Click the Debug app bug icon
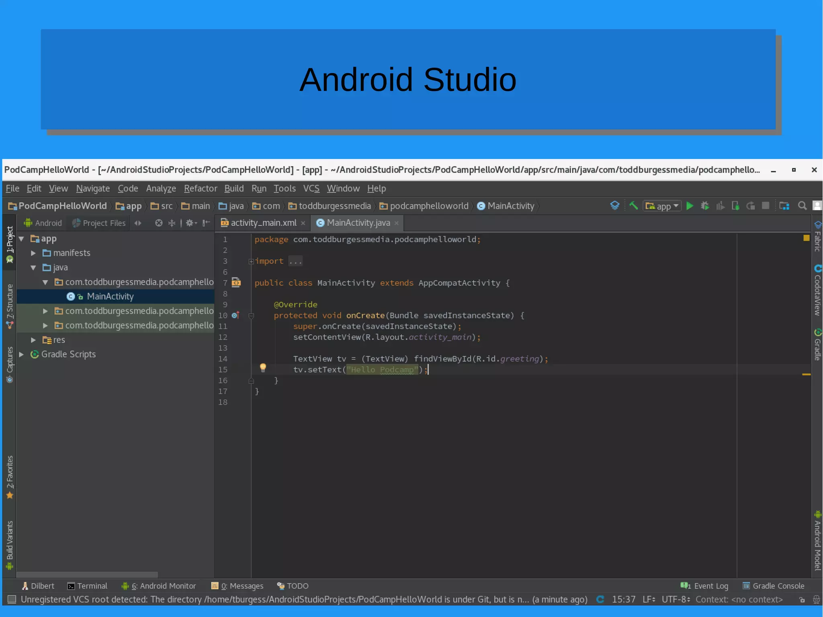 tap(705, 206)
